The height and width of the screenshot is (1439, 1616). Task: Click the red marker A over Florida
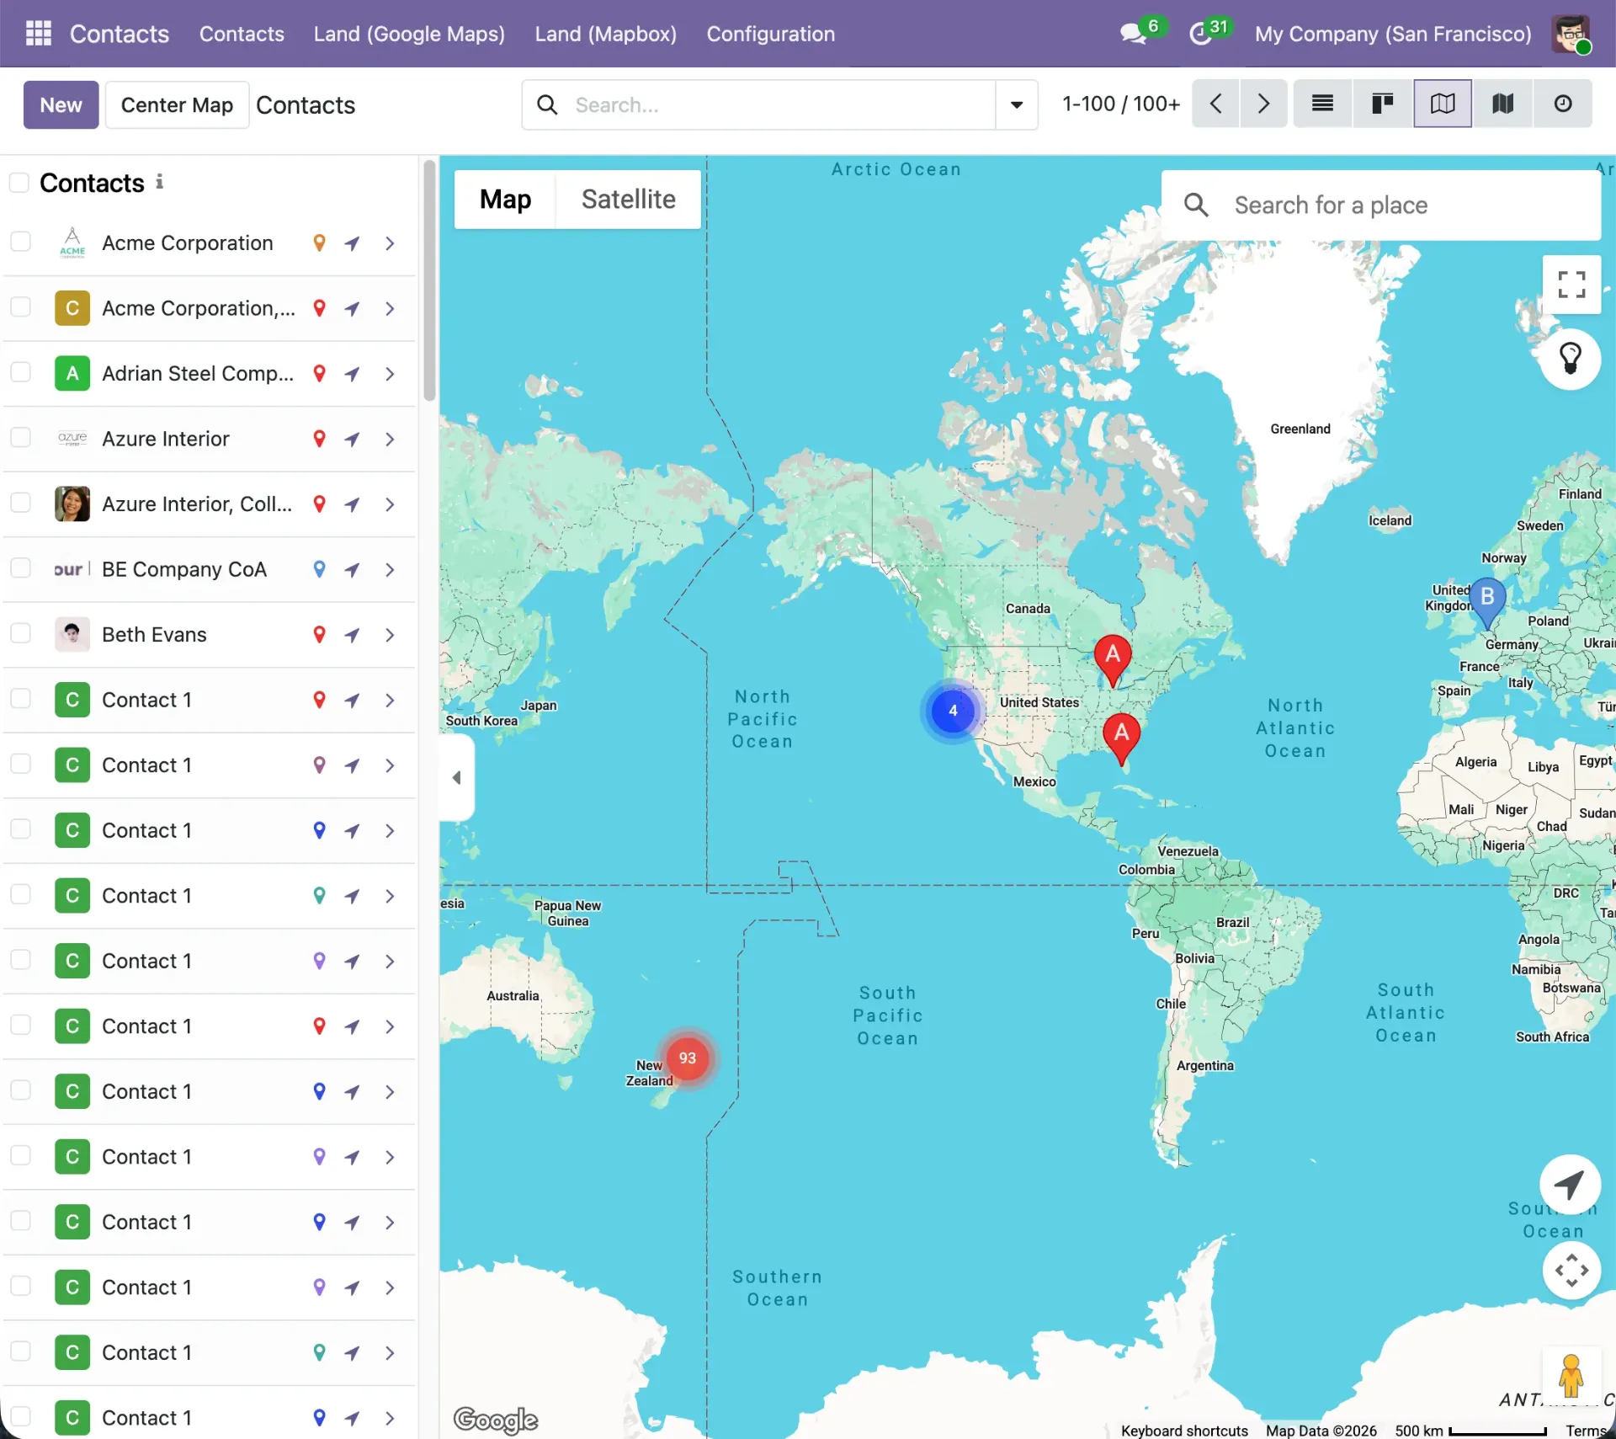(1121, 738)
